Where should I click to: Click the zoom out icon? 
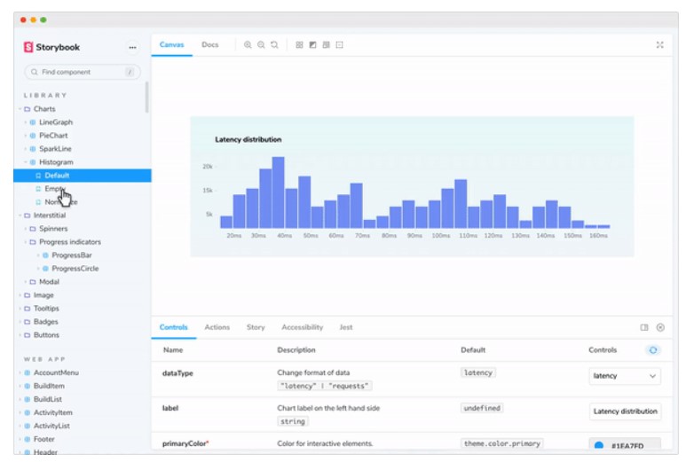point(261,45)
